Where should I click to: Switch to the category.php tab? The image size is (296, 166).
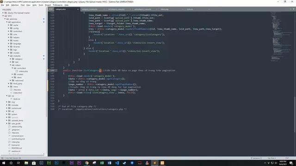pos(67,9)
